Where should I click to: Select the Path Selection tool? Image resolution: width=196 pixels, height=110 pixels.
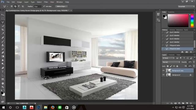(x=3, y=75)
